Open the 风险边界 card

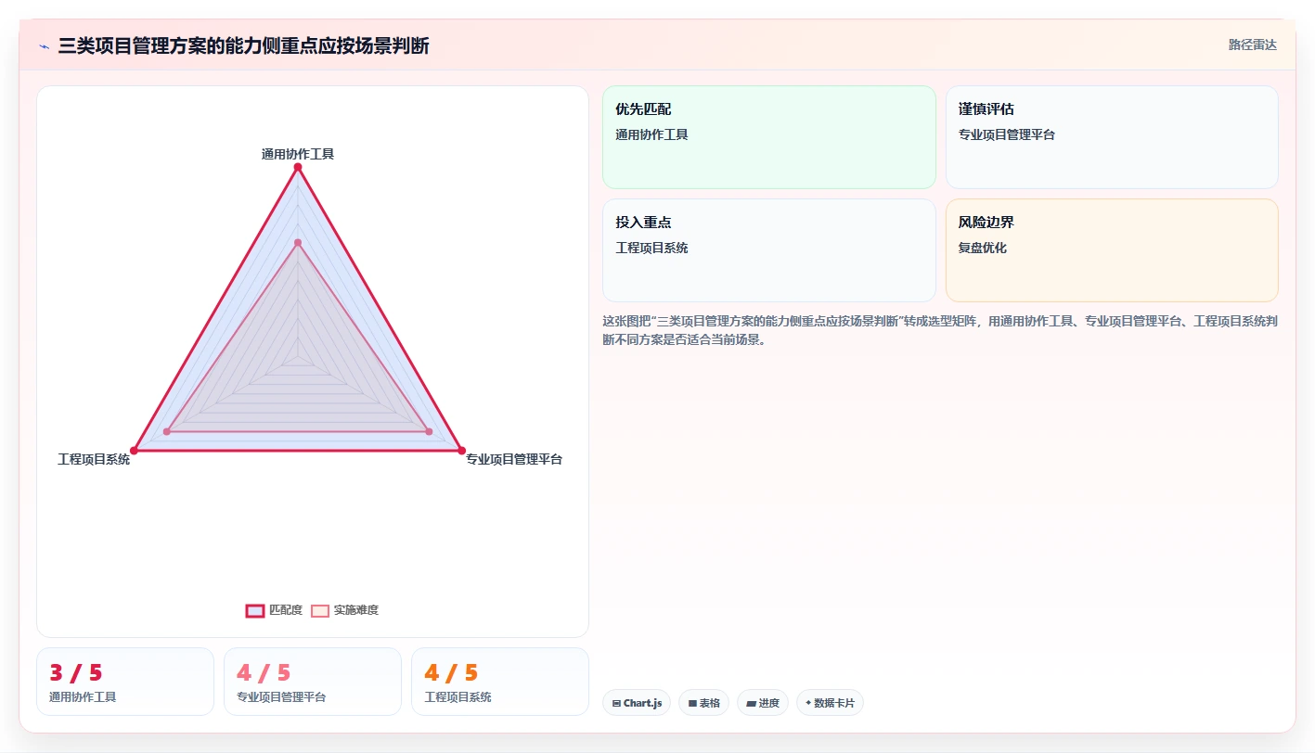click(1112, 250)
